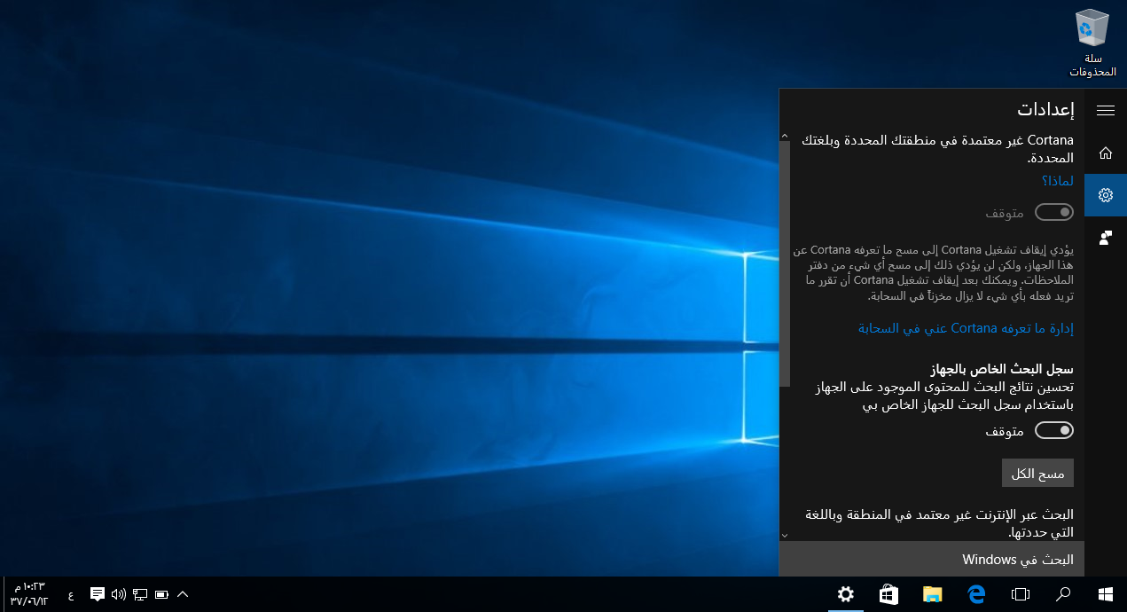Show hidden tray icons chevron
The width and height of the screenshot is (1127, 612).
(184, 594)
